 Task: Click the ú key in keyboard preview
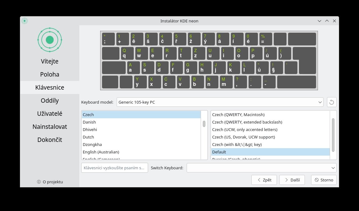[x=270, y=54]
